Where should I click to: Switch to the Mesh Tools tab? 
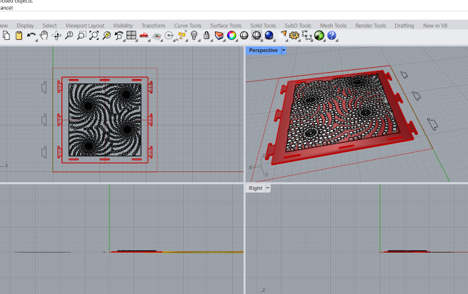point(334,26)
